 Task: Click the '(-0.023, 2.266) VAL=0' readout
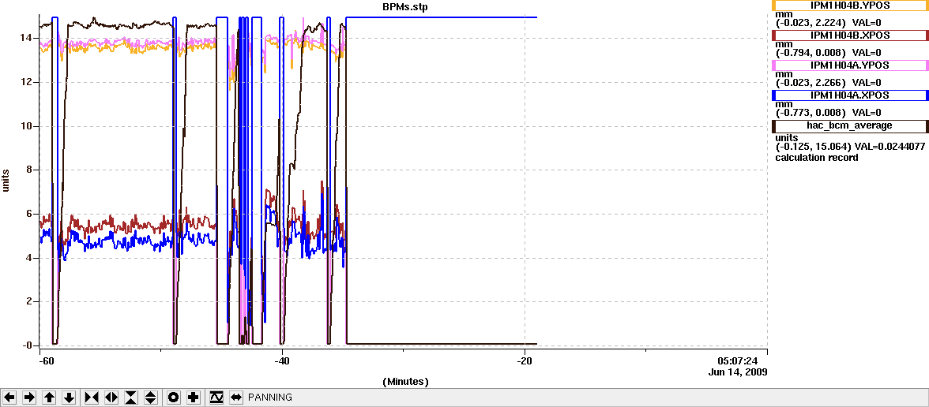pyautogui.click(x=828, y=83)
